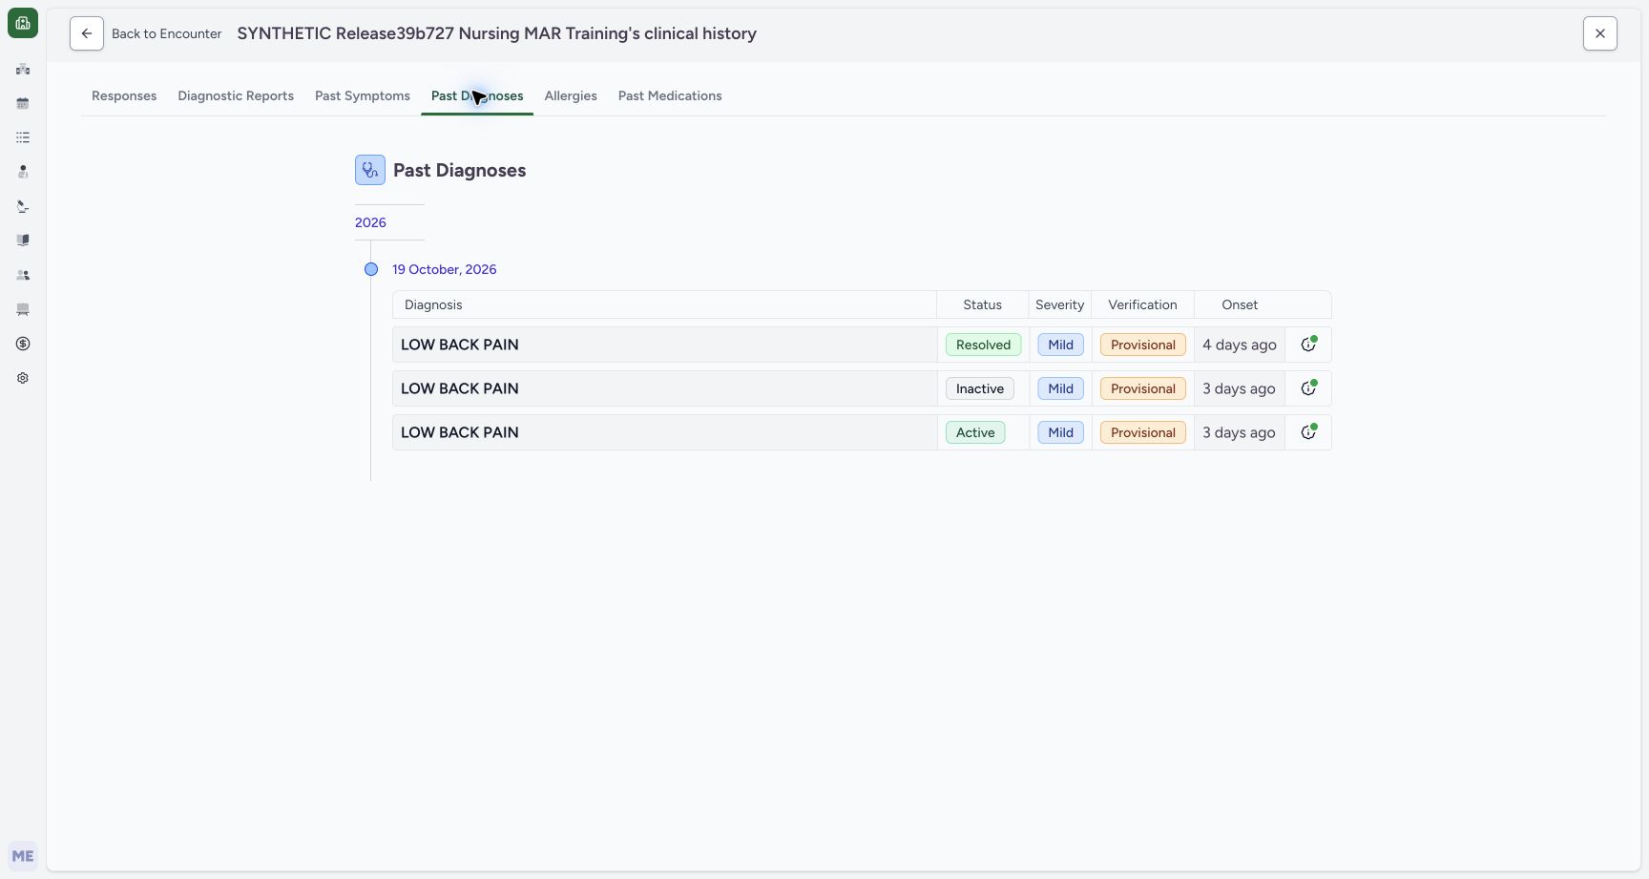Viewport: 1649px width, 879px height.
Task: Click the Verification column header
Action: [x=1142, y=304]
